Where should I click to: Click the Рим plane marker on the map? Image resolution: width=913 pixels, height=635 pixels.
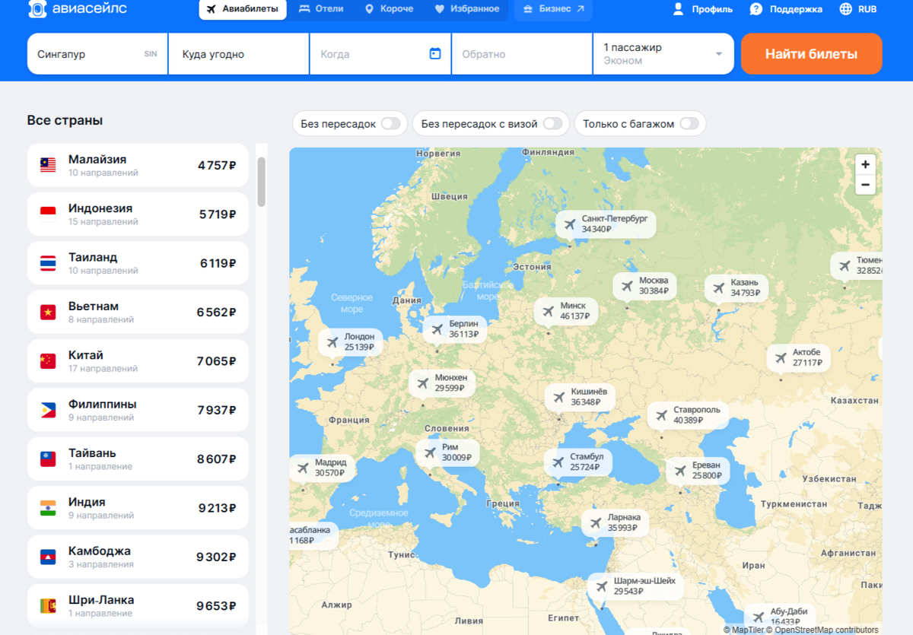pyautogui.click(x=448, y=452)
